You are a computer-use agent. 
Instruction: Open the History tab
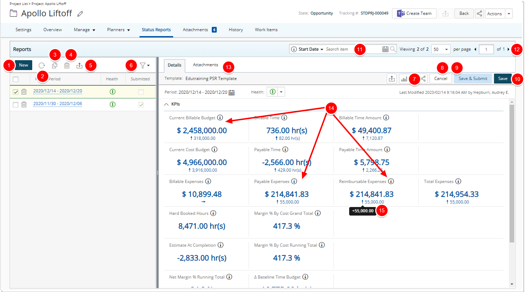(236, 30)
